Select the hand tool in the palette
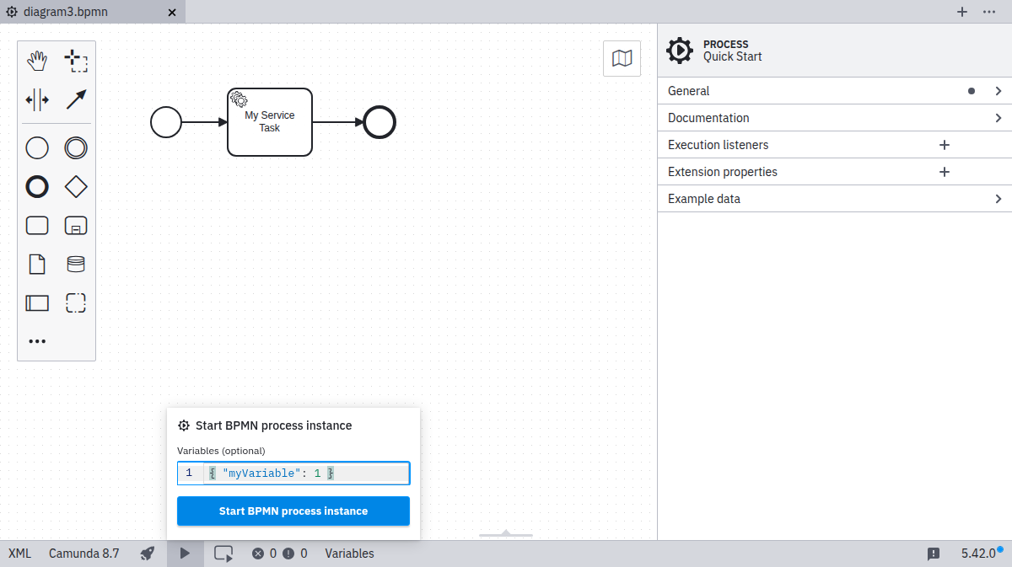The image size is (1012, 567). click(x=37, y=60)
